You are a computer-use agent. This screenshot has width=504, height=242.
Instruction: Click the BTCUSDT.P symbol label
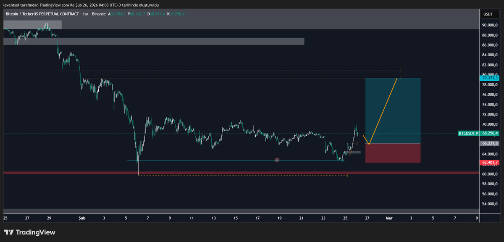point(468,133)
